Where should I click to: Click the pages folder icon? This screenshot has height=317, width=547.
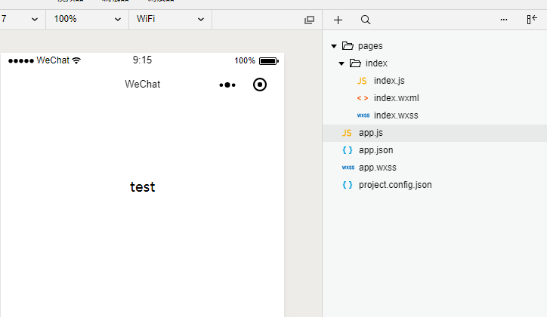pos(348,45)
